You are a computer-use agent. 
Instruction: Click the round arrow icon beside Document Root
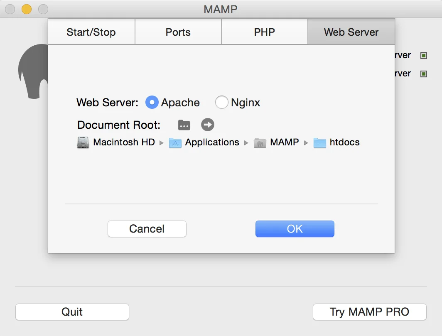click(208, 125)
